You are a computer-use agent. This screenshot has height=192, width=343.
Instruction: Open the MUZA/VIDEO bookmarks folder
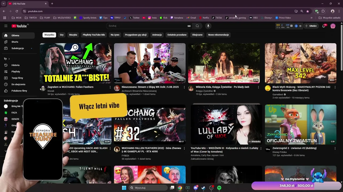[62, 18]
